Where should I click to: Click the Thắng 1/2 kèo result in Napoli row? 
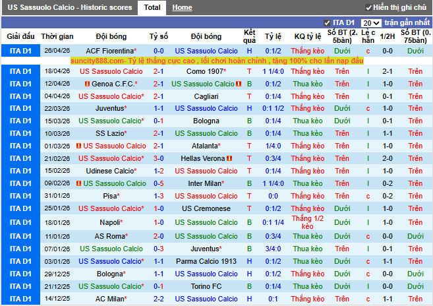pos(308,222)
